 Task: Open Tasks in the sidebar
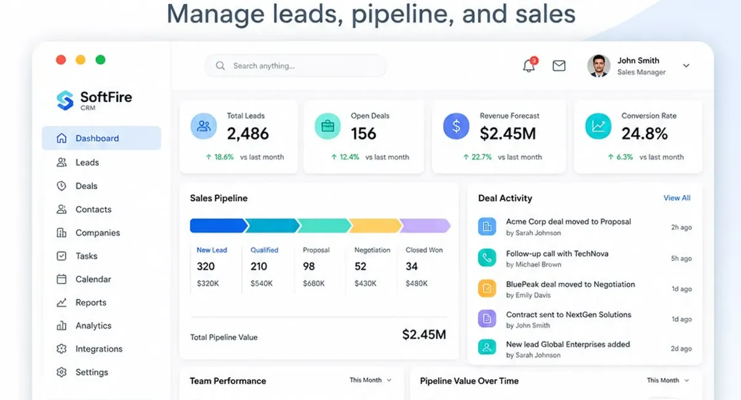click(x=86, y=256)
